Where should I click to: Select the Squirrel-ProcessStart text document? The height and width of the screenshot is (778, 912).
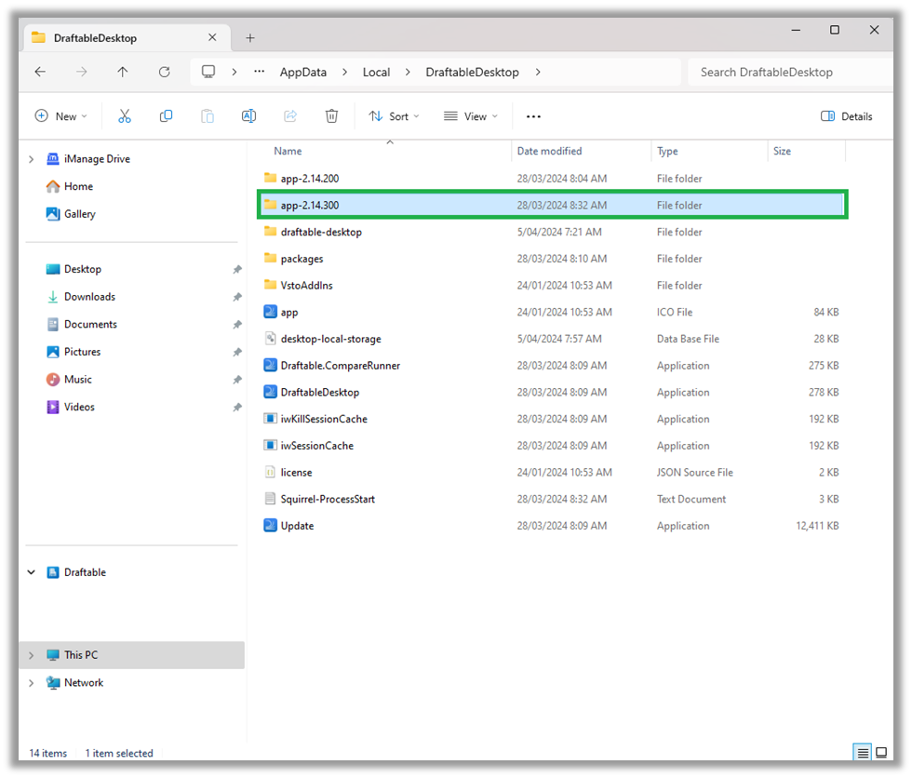coord(551,499)
